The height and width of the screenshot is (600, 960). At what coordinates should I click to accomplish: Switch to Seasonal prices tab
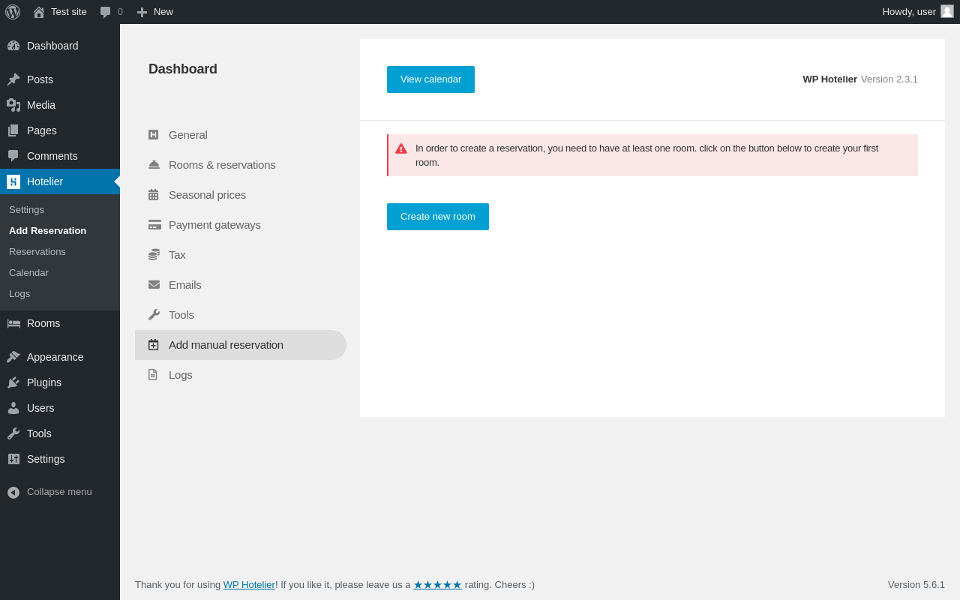pyautogui.click(x=207, y=195)
